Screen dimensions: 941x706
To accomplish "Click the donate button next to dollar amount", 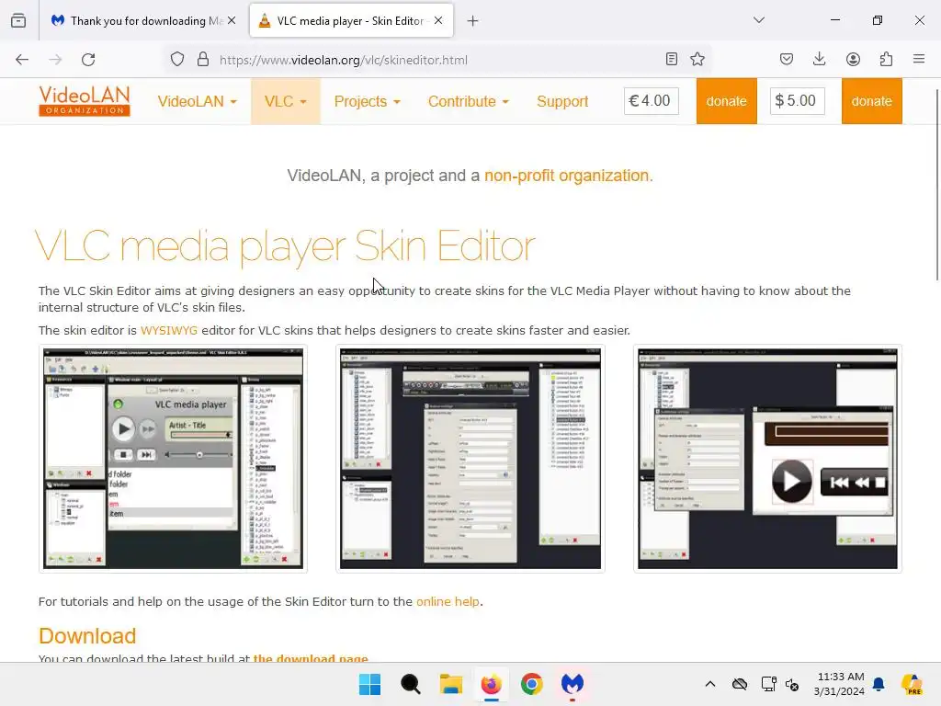I will coord(871,101).
